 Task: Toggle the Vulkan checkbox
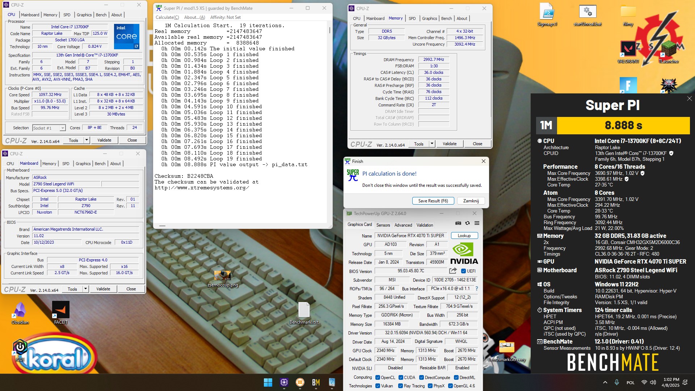[378, 386]
